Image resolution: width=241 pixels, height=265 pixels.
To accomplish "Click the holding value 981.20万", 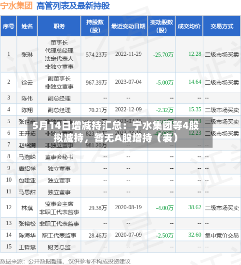I will [x=96, y=145].
